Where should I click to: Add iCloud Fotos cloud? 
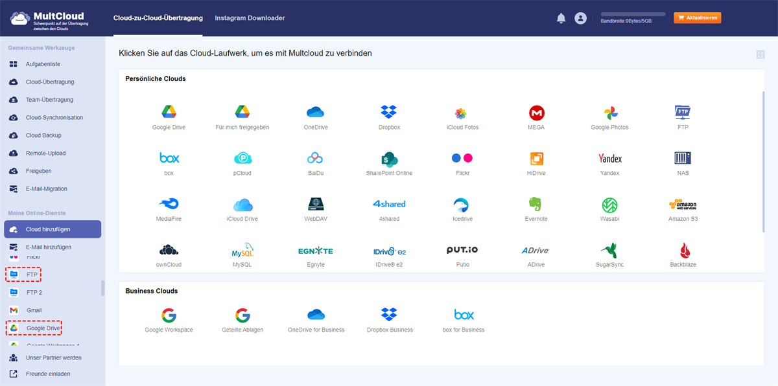(x=462, y=117)
